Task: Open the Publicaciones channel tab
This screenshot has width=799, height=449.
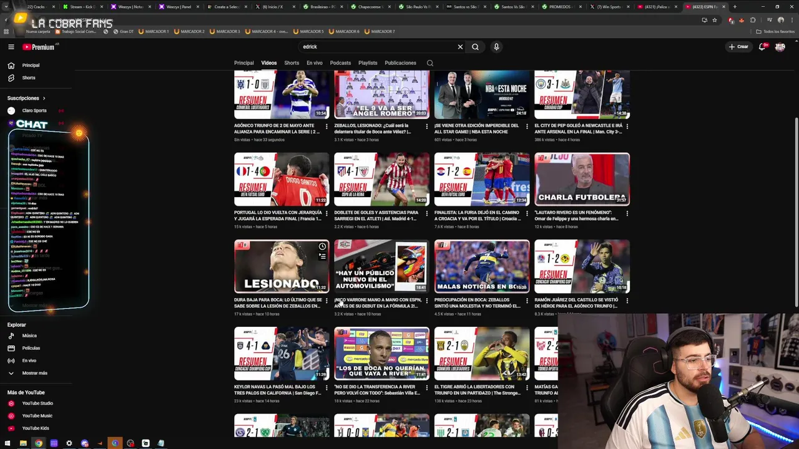Action: pos(400,63)
